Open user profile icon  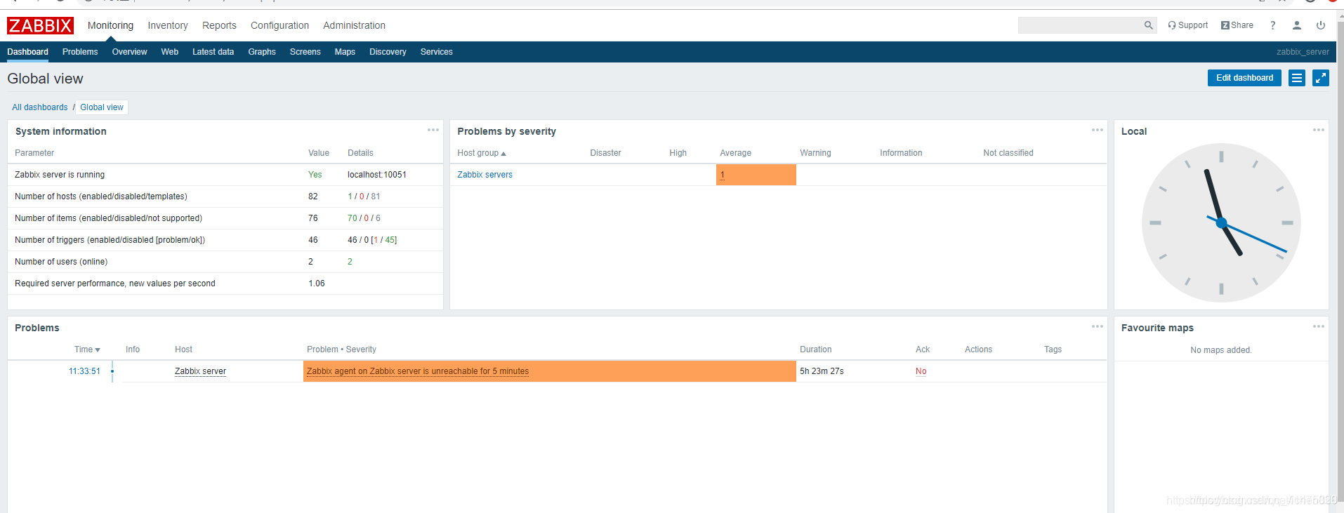1297,25
